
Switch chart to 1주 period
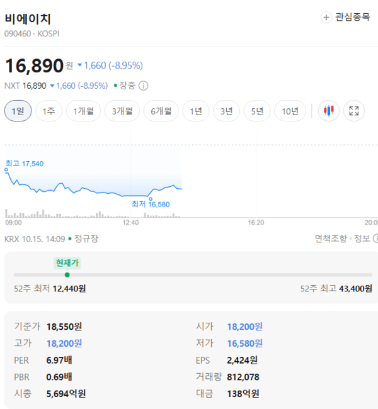pos(49,111)
